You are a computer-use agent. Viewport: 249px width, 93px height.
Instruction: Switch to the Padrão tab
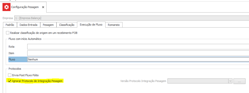pyautogui.click(x=10, y=25)
